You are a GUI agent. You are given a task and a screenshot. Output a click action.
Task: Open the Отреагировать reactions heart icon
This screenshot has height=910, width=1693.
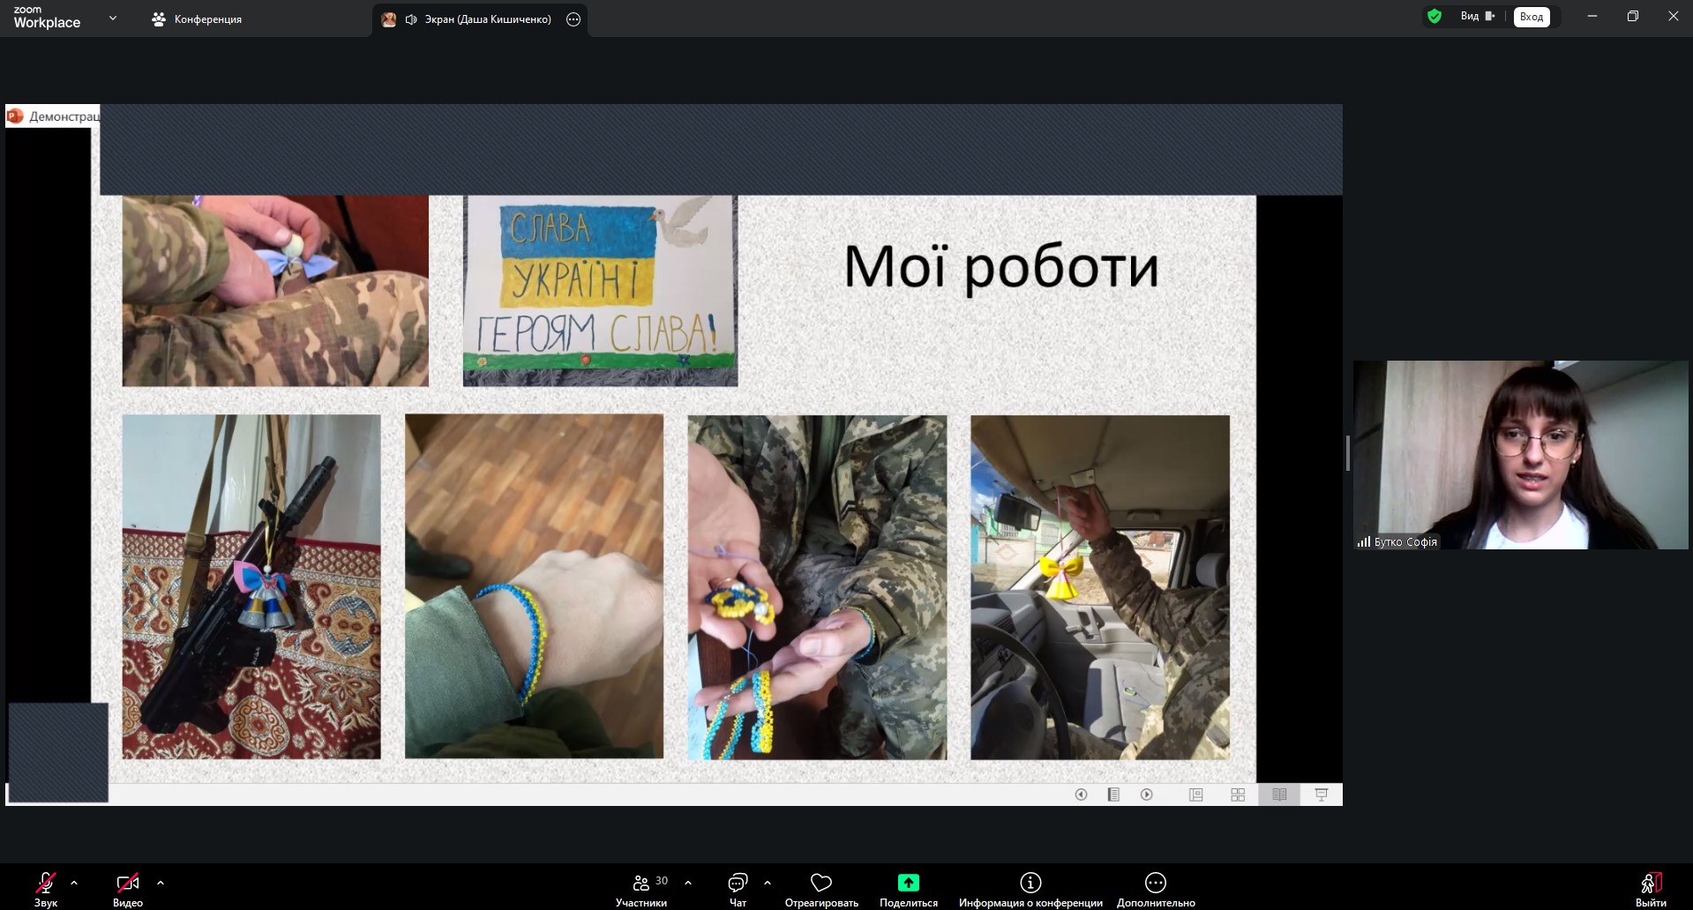click(x=821, y=883)
